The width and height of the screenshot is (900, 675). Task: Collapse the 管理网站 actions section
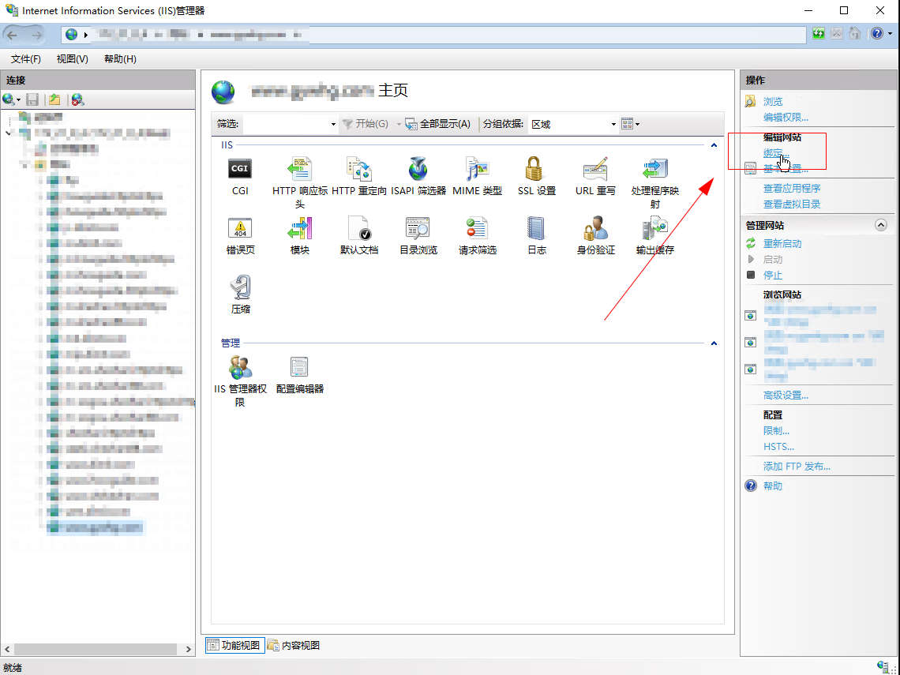tap(880, 225)
